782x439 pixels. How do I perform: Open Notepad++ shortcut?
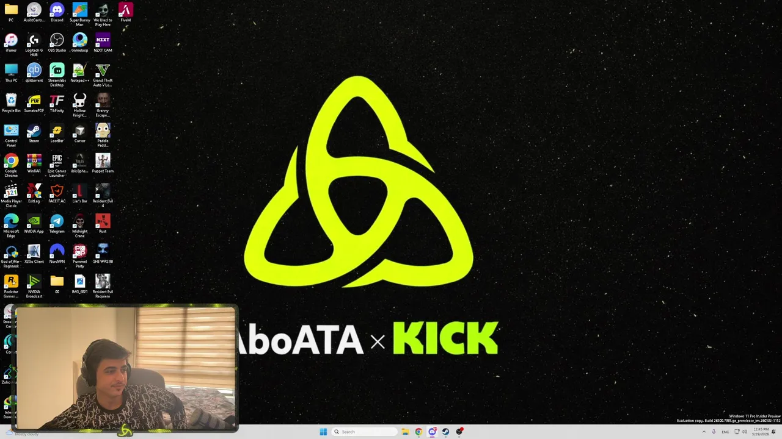(x=79, y=73)
